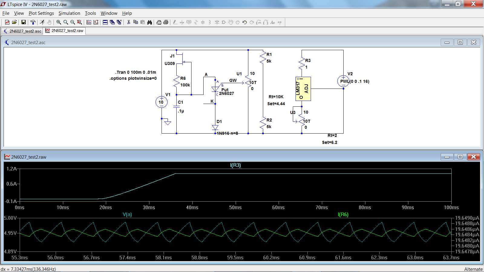This screenshot has height=272, width=484.
Task: Select the Place Inductor tool
Action: [x=210, y=22]
